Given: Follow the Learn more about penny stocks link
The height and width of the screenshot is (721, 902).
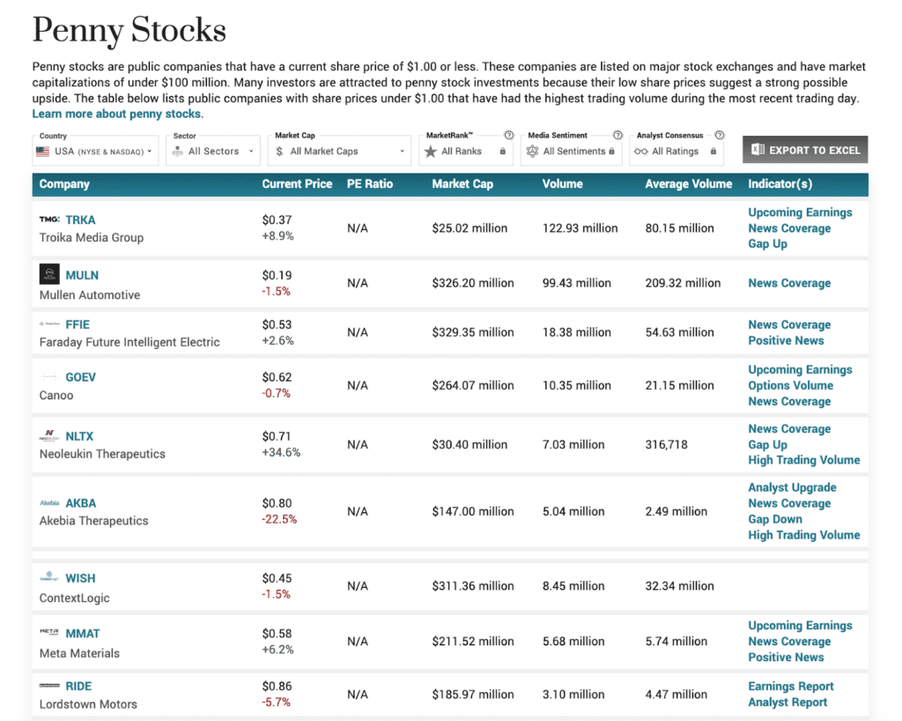Looking at the screenshot, I should pos(117,114).
